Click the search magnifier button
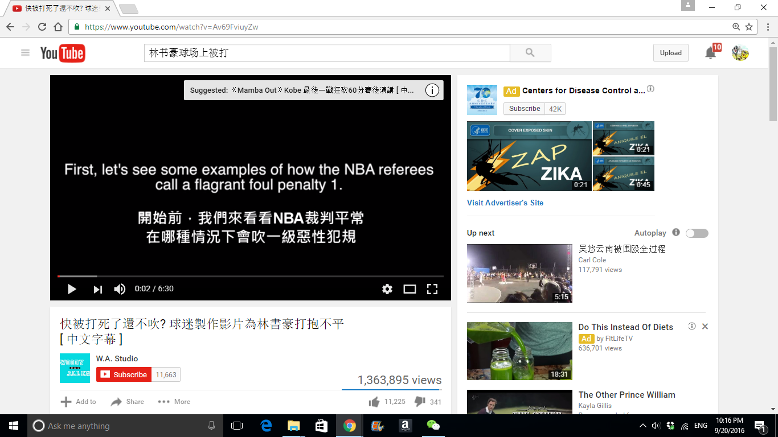The height and width of the screenshot is (437, 778). [530, 53]
